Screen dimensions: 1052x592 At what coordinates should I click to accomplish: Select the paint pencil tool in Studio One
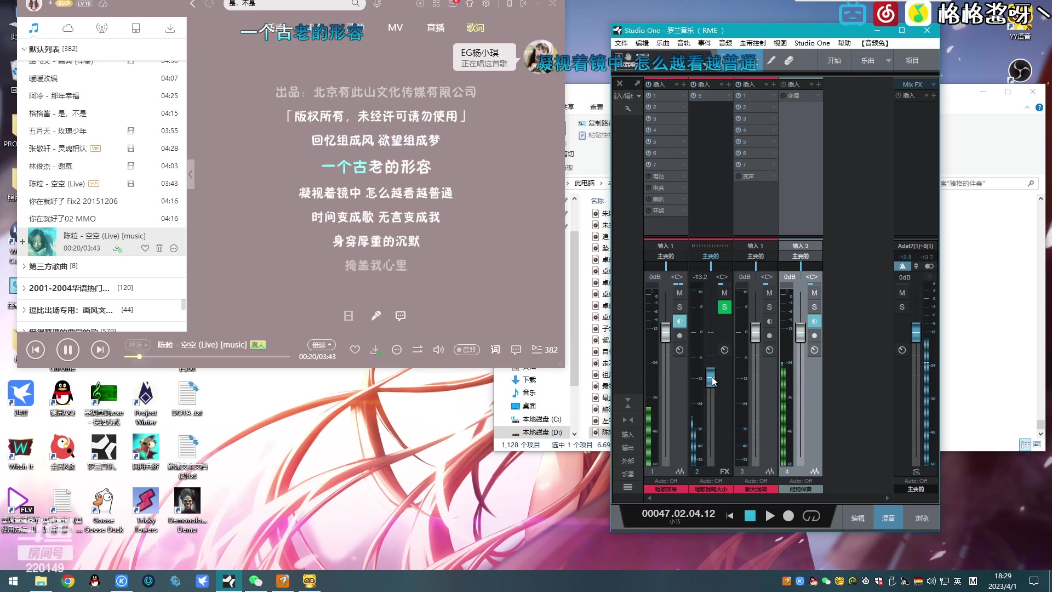click(771, 60)
